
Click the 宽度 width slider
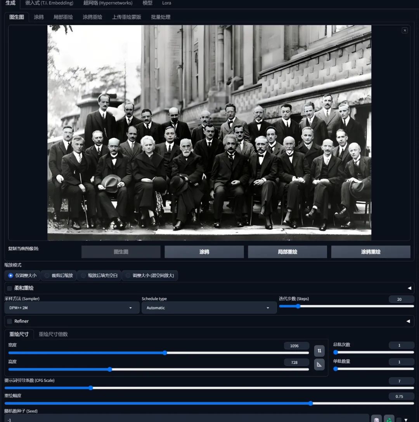click(159, 353)
